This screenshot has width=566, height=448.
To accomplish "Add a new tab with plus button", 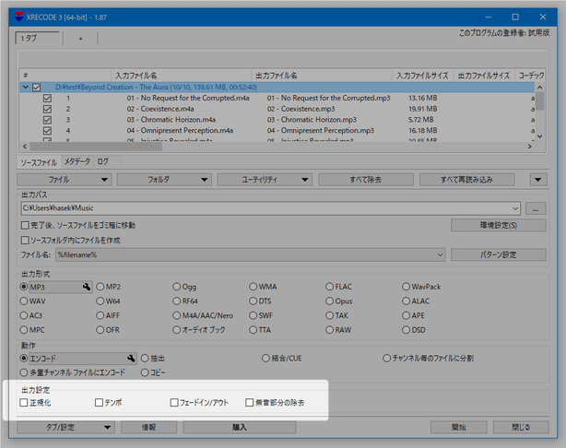I will (x=80, y=39).
